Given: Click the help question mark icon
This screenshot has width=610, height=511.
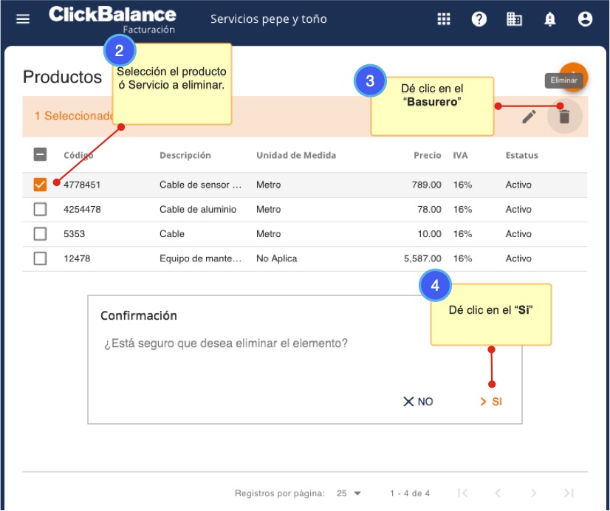Looking at the screenshot, I should [x=479, y=19].
